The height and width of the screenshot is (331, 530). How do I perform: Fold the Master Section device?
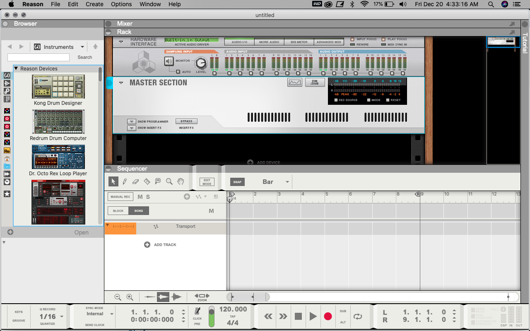point(121,83)
